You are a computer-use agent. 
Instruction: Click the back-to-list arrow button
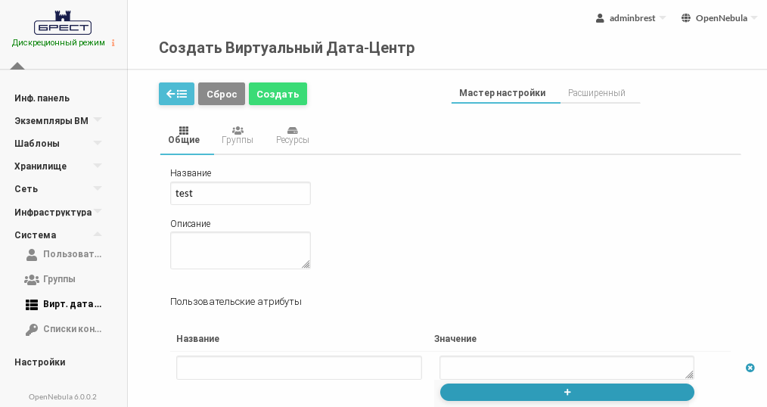click(176, 94)
